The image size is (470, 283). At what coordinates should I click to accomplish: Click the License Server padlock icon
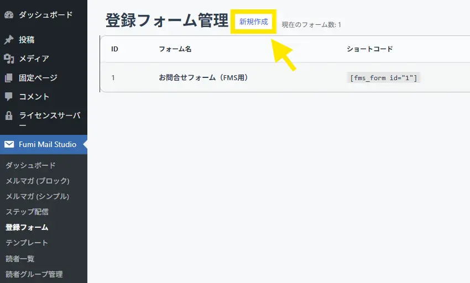point(9,116)
